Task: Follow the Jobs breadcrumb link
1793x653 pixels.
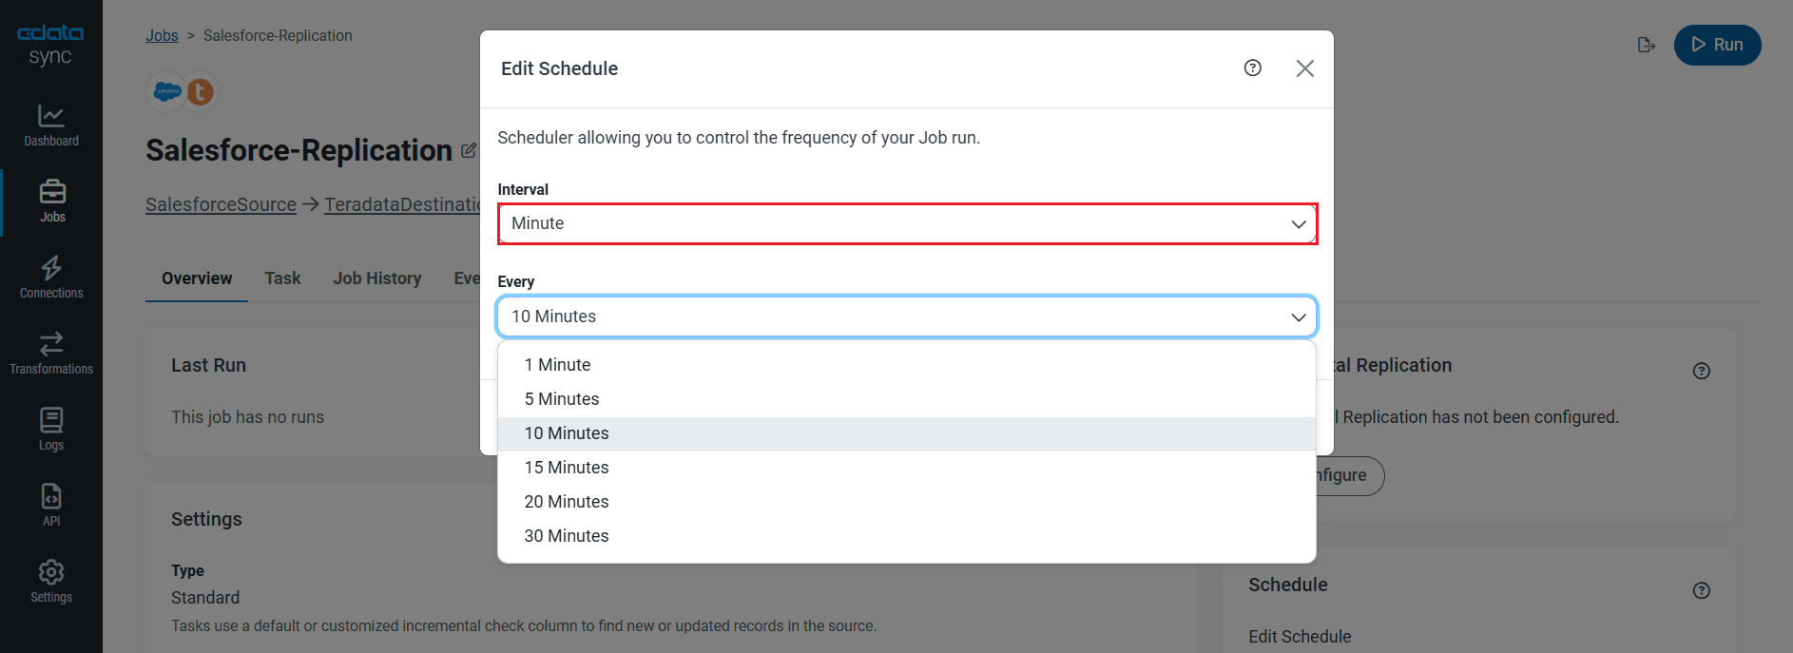Action: point(162,35)
